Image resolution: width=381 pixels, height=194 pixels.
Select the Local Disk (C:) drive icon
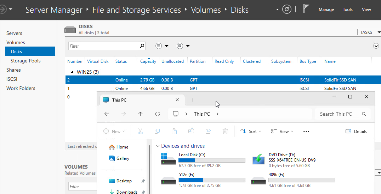(x=168, y=159)
